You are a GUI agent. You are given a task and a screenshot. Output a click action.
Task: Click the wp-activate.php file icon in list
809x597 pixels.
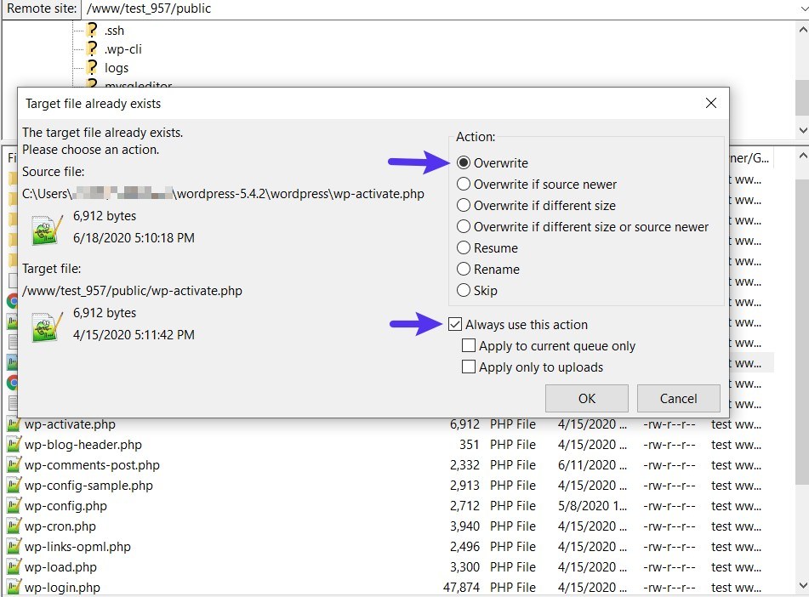(x=14, y=424)
